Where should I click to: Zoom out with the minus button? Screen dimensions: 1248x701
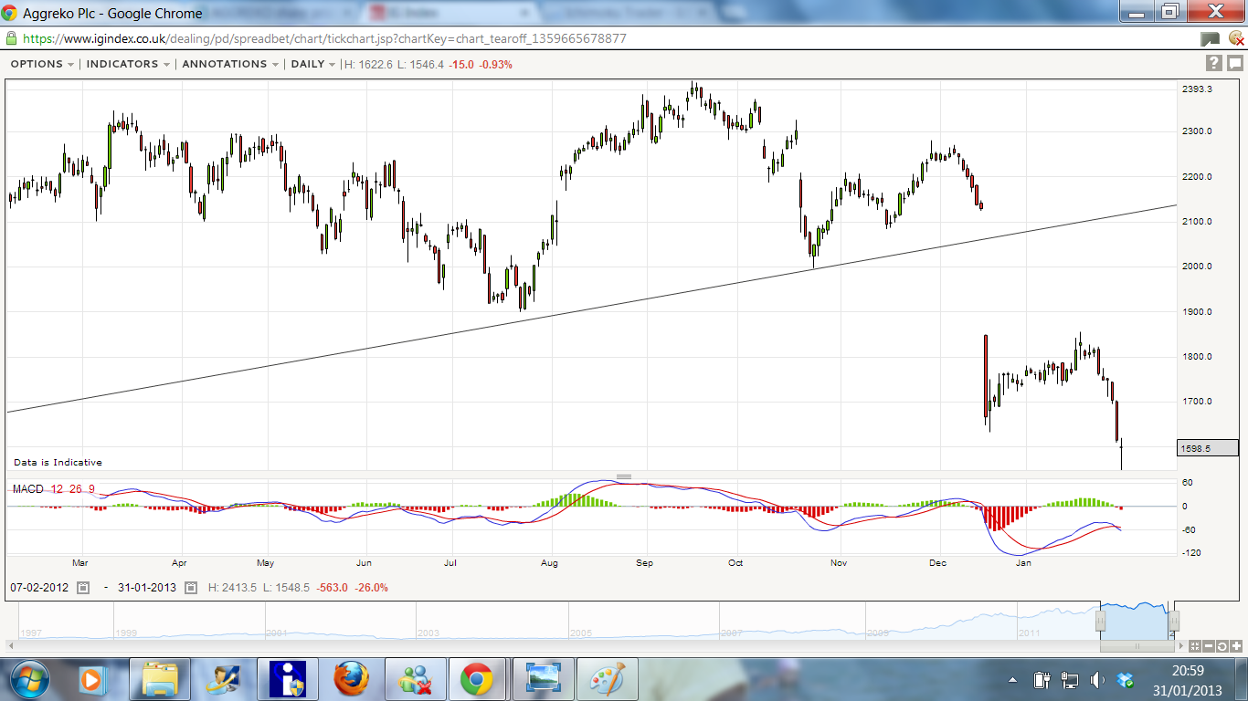[1209, 646]
